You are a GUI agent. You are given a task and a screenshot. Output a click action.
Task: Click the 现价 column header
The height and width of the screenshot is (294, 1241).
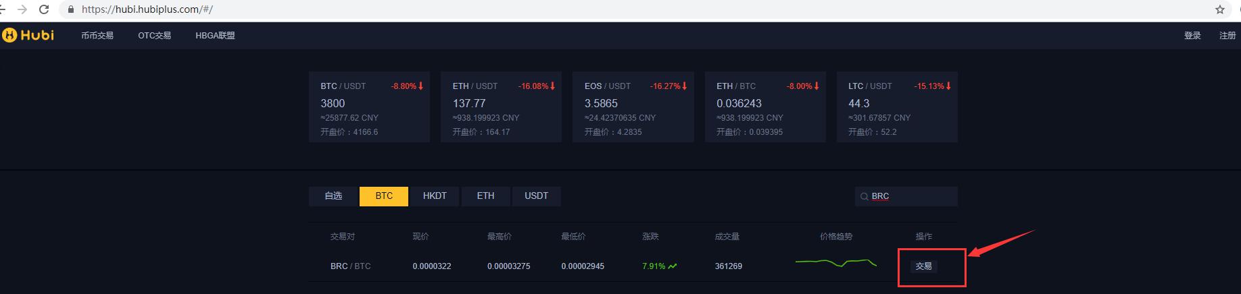tap(420, 237)
